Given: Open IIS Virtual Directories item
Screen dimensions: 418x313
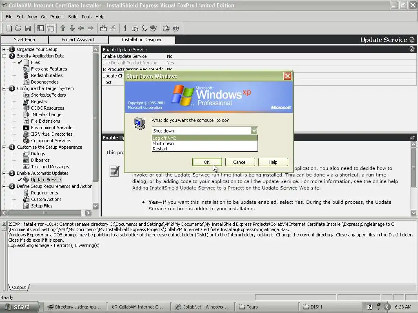Looking at the screenshot, I should (x=51, y=134).
